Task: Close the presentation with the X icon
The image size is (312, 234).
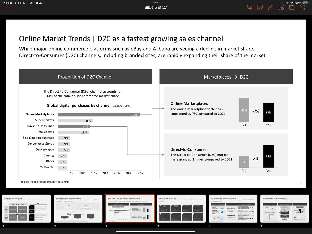Action: 8,8
